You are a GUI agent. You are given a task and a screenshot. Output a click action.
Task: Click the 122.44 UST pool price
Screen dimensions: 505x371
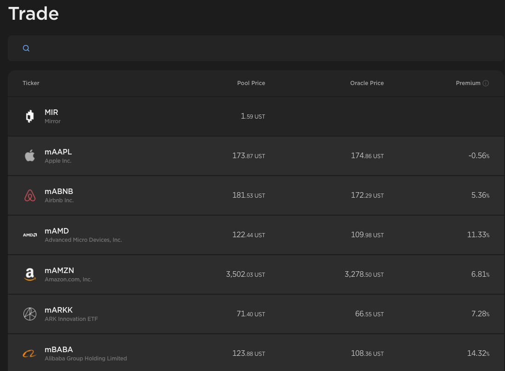click(249, 235)
